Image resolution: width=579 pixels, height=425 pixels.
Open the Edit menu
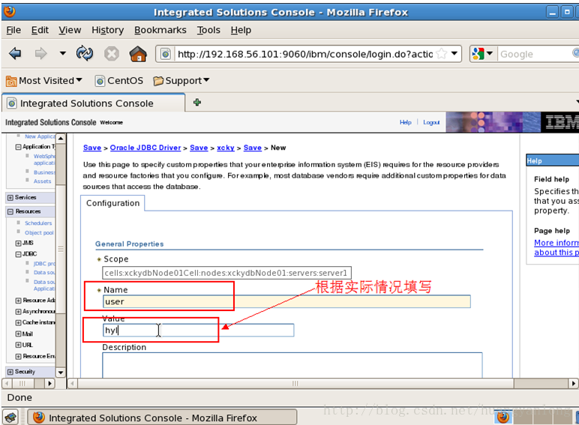coord(40,30)
